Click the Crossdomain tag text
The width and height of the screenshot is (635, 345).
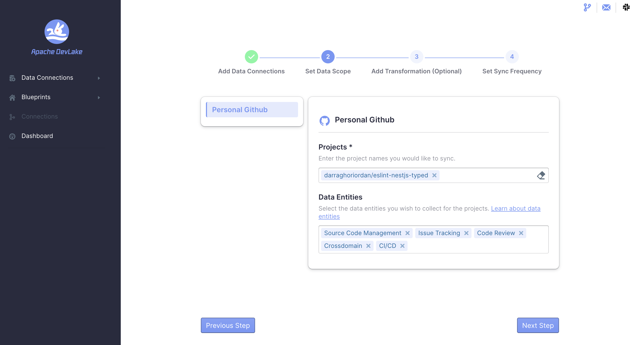coord(343,246)
